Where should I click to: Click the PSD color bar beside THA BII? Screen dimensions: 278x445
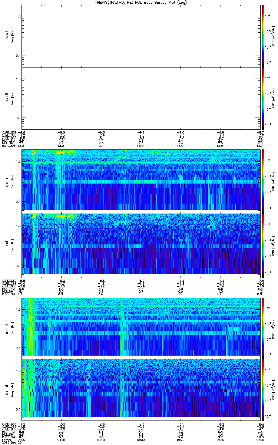263,98
